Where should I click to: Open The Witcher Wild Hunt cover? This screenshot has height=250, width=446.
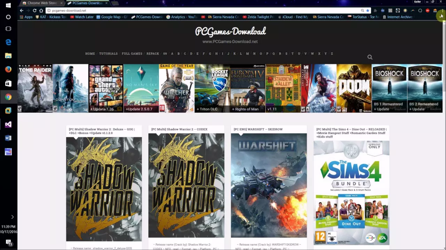177,88
